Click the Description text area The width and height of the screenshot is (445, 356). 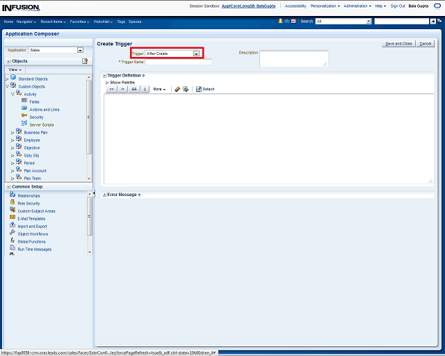click(x=294, y=59)
